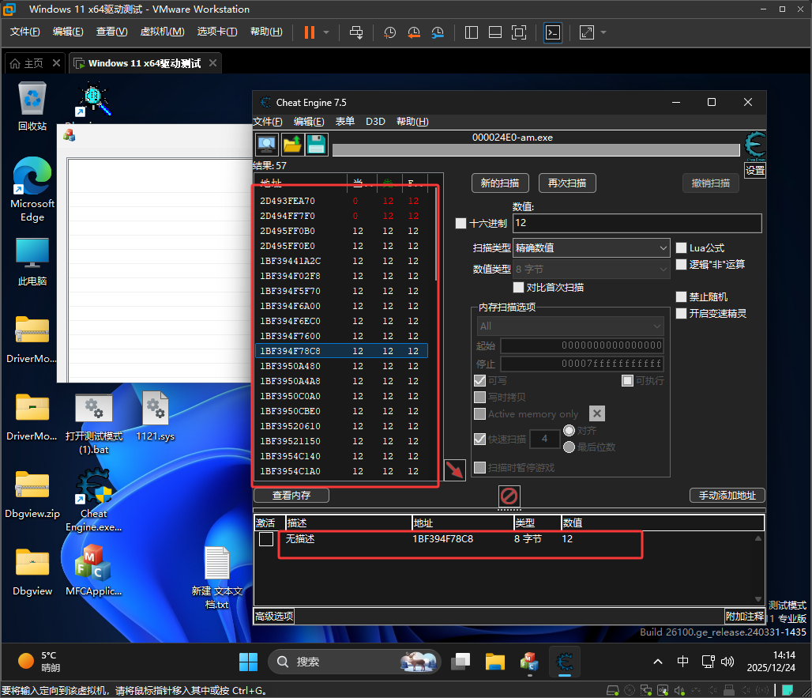Open the MFCApplic... desktop icon
This screenshot has width=812, height=698.
[x=94, y=570]
